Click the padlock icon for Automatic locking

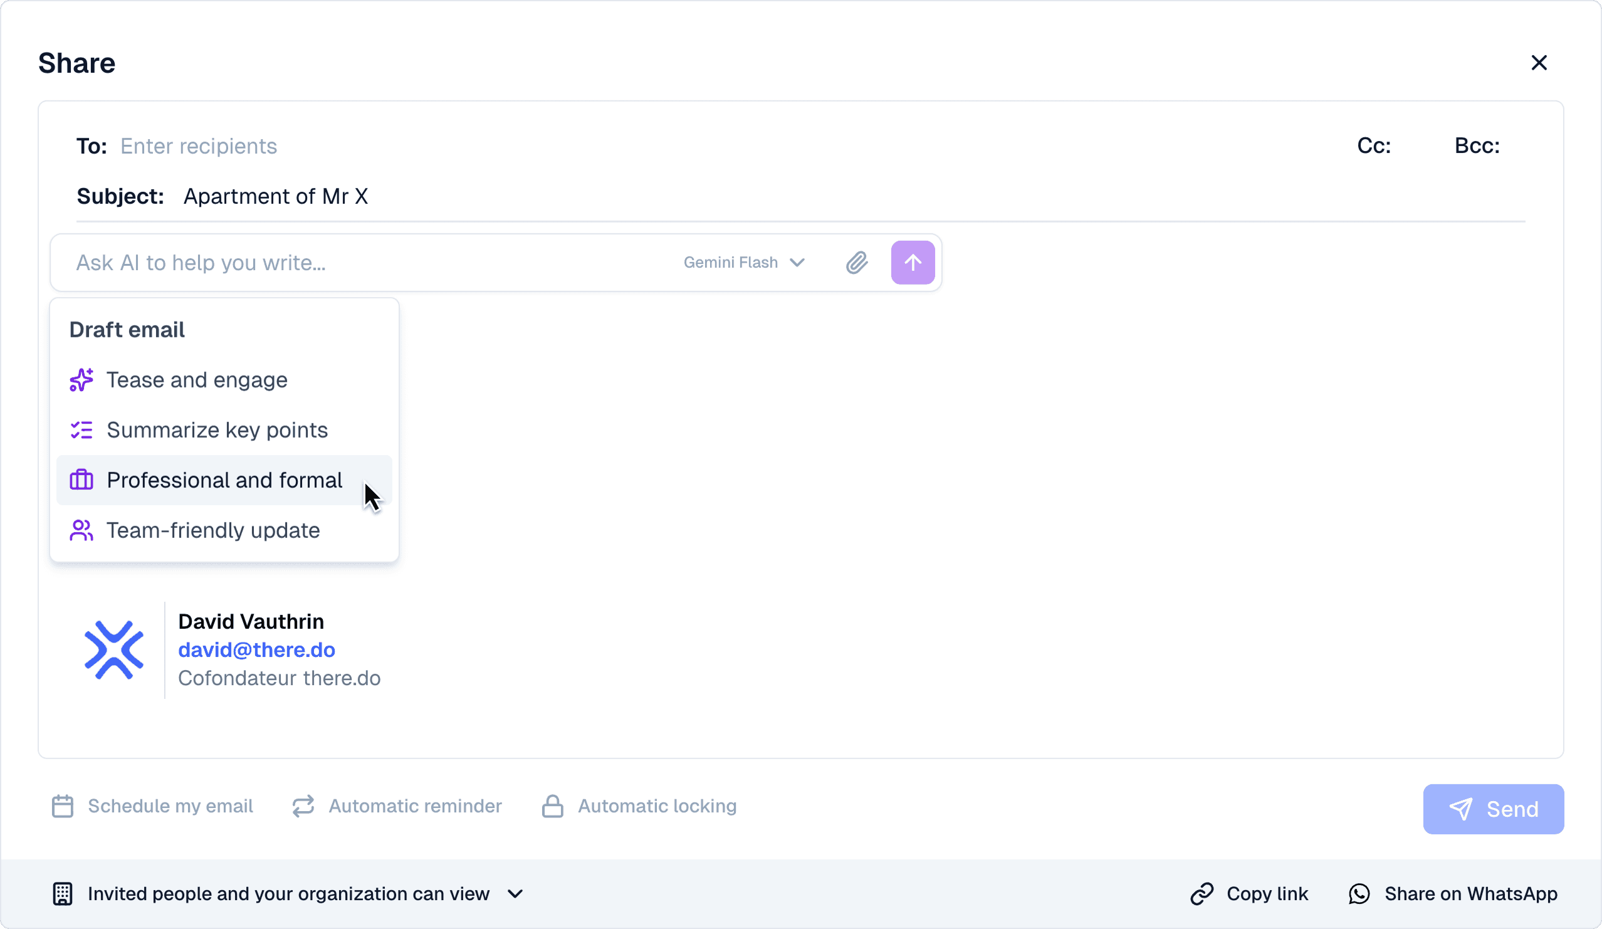pos(552,806)
